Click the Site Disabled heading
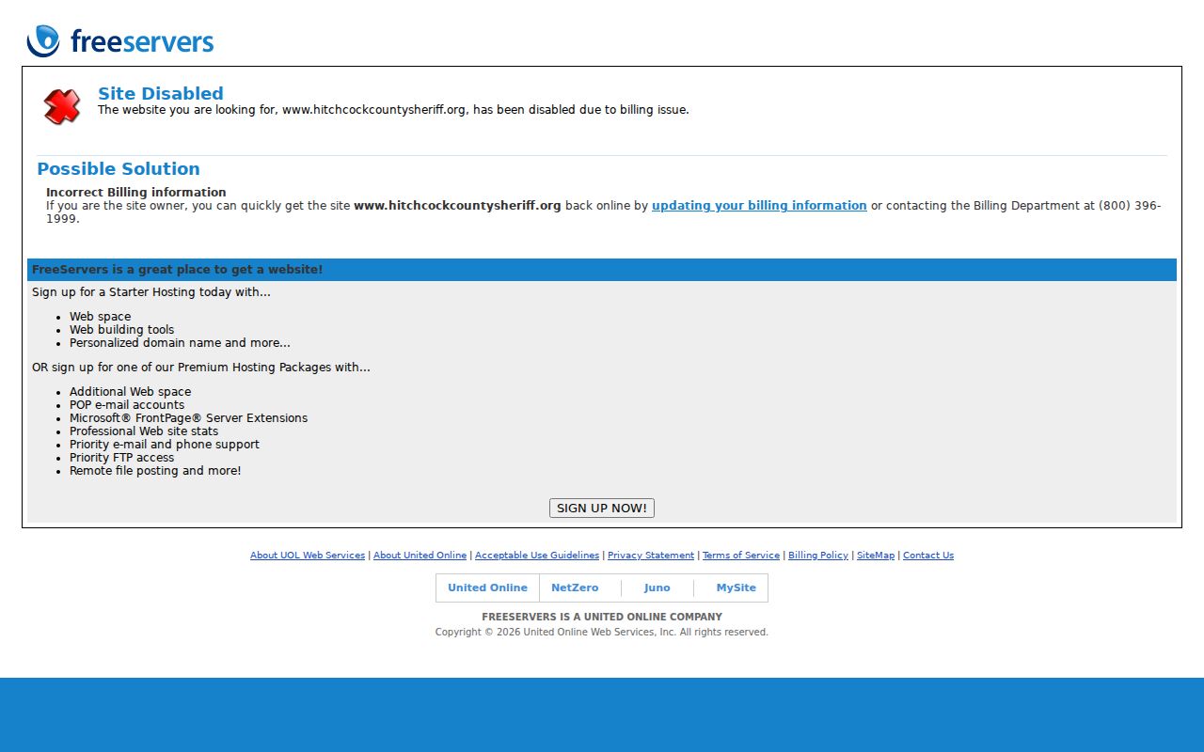 tap(161, 94)
